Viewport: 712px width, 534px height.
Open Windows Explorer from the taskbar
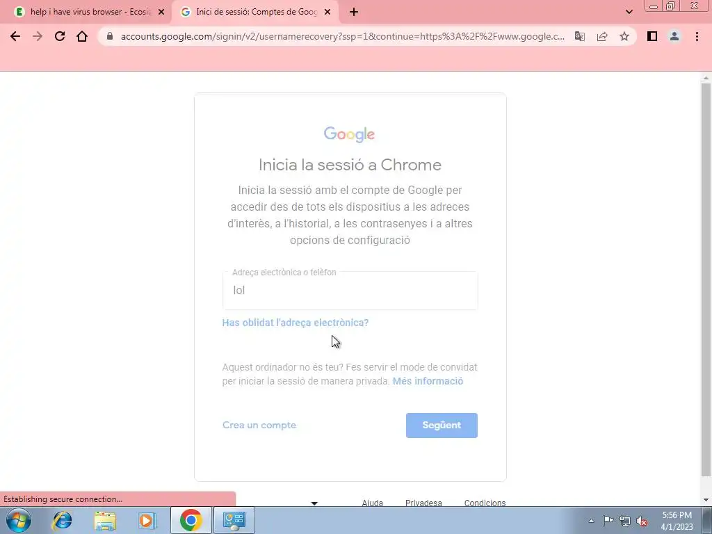point(105,520)
